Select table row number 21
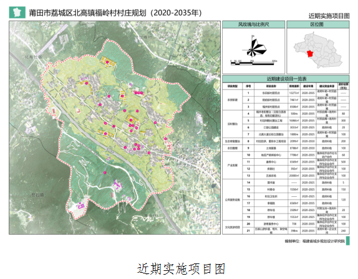 tap(286, 230)
